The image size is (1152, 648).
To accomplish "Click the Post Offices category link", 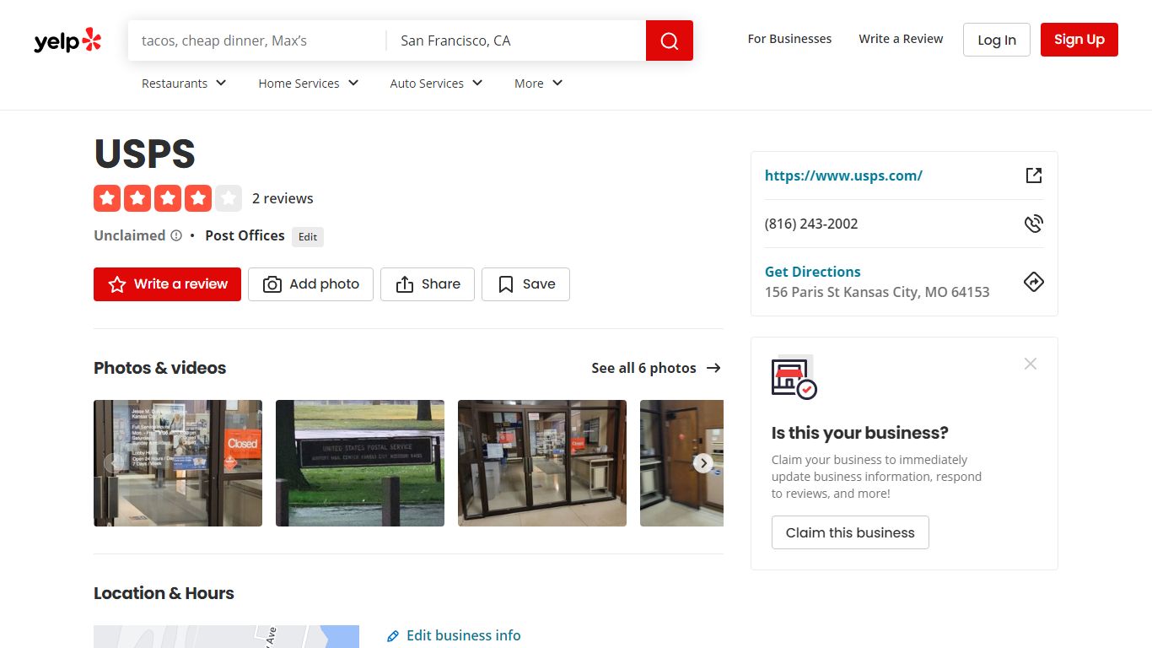I will 245,235.
